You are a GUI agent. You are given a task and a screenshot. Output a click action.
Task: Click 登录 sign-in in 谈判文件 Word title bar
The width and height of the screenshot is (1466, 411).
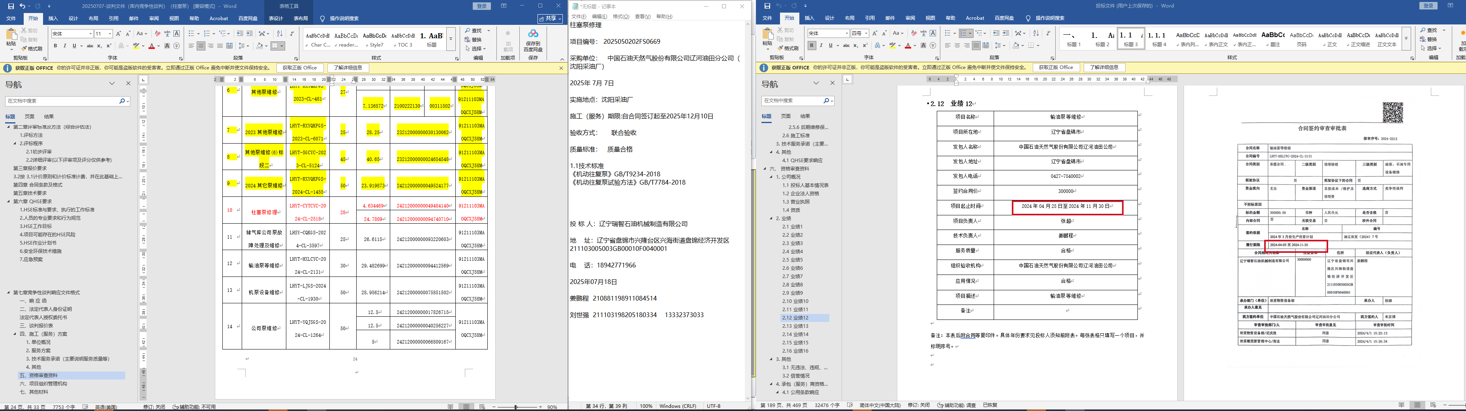[x=481, y=6]
